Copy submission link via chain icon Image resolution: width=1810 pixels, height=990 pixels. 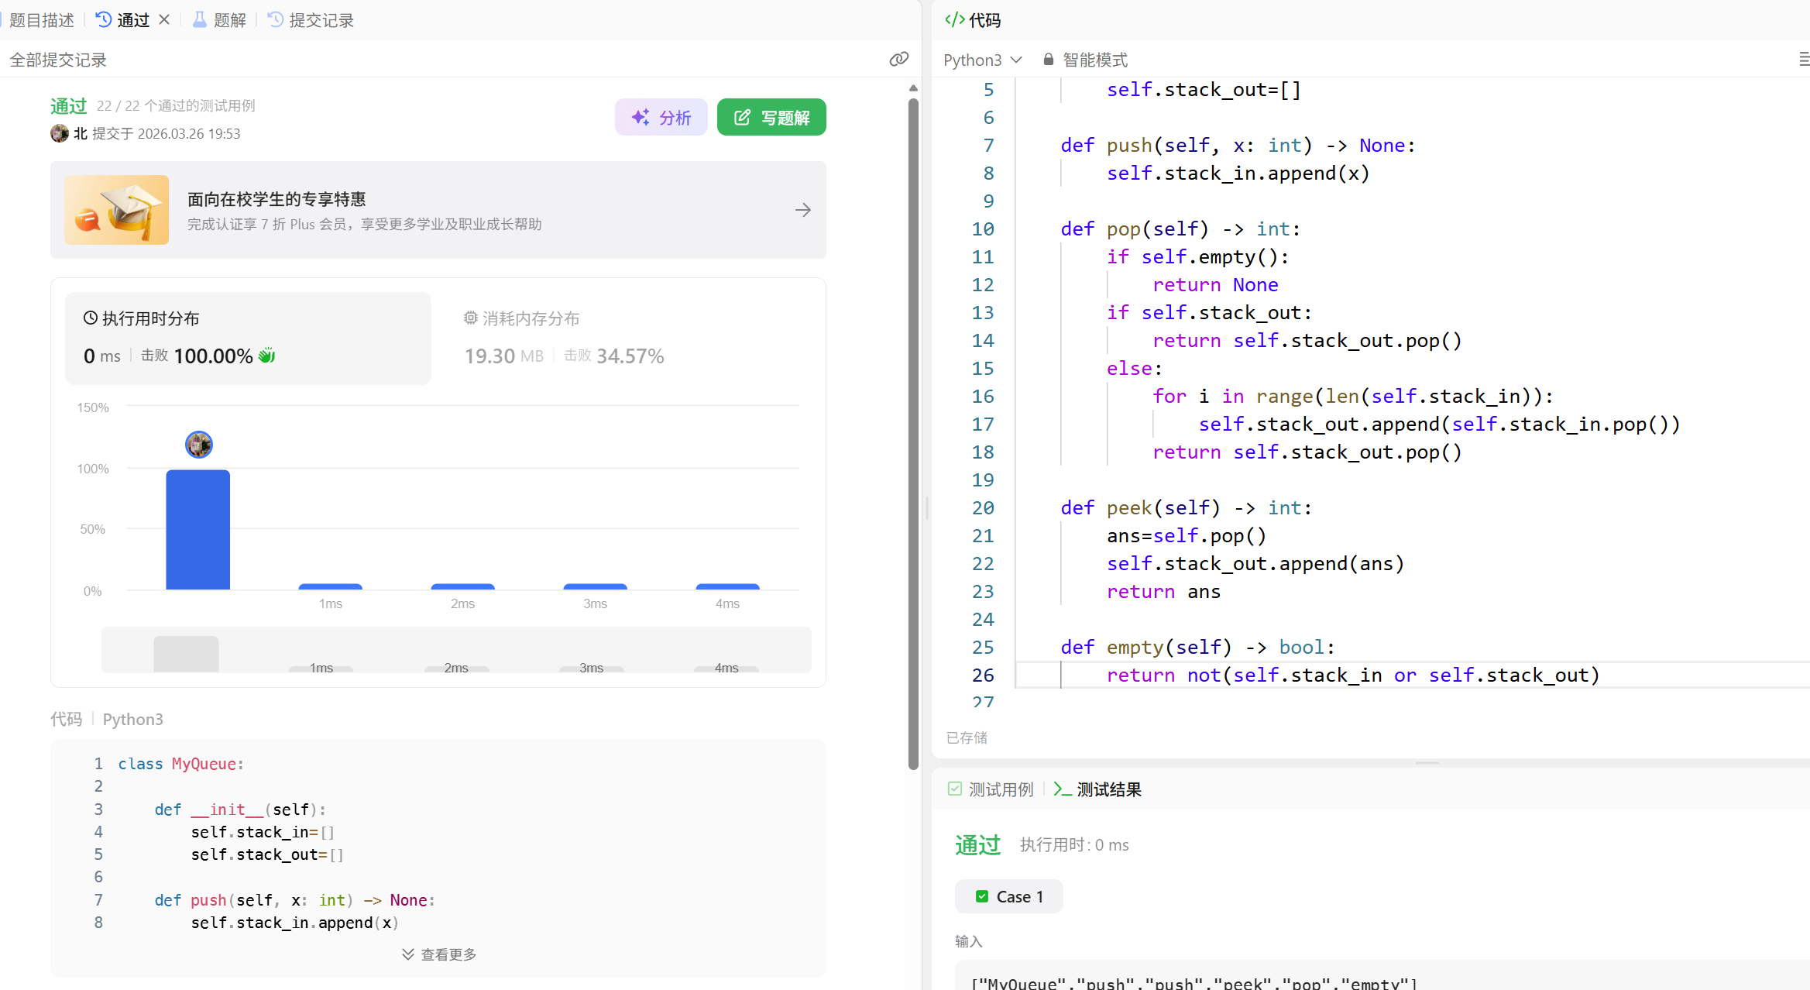[x=898, y=59]
